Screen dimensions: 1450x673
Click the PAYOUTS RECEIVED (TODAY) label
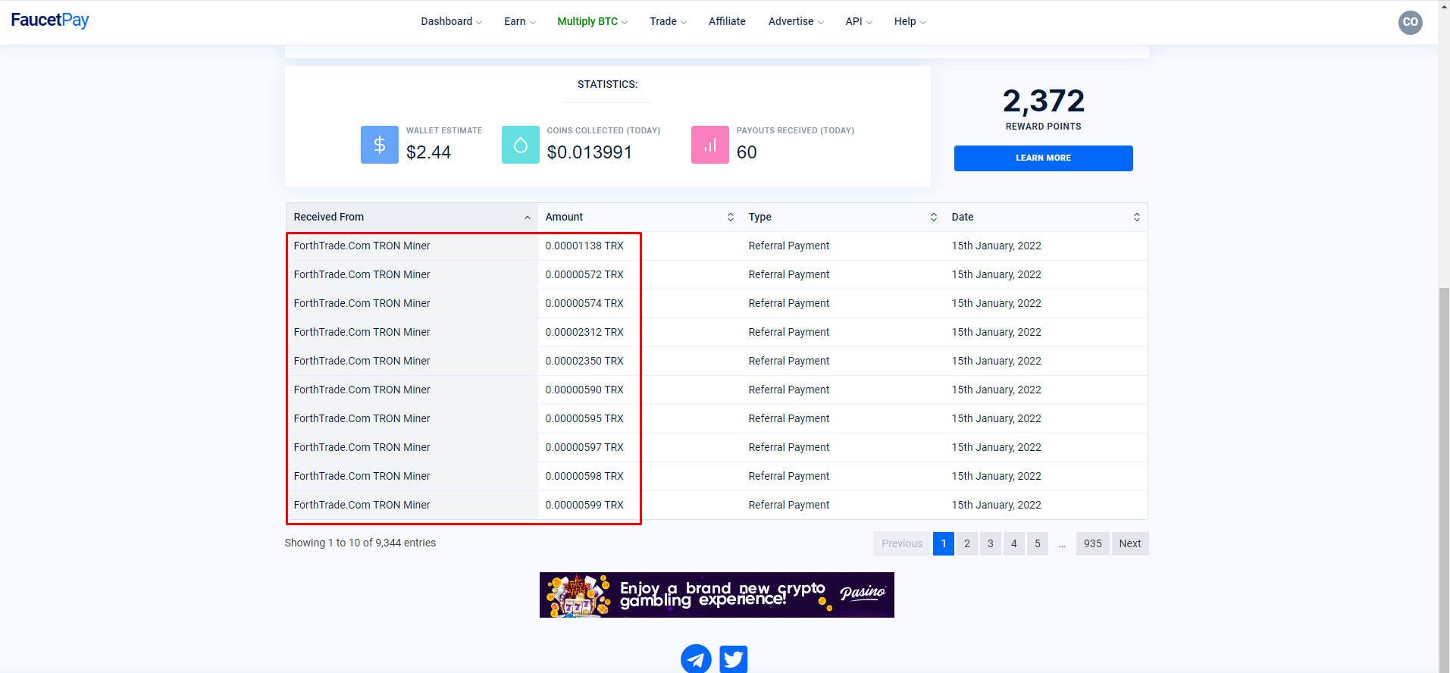795,130
